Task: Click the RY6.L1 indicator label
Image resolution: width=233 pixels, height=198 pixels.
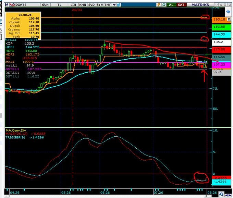Action: [x=22, y=40]
